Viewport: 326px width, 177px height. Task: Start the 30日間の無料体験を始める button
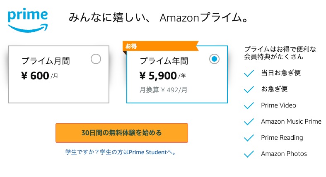click(x=122, y=133)
